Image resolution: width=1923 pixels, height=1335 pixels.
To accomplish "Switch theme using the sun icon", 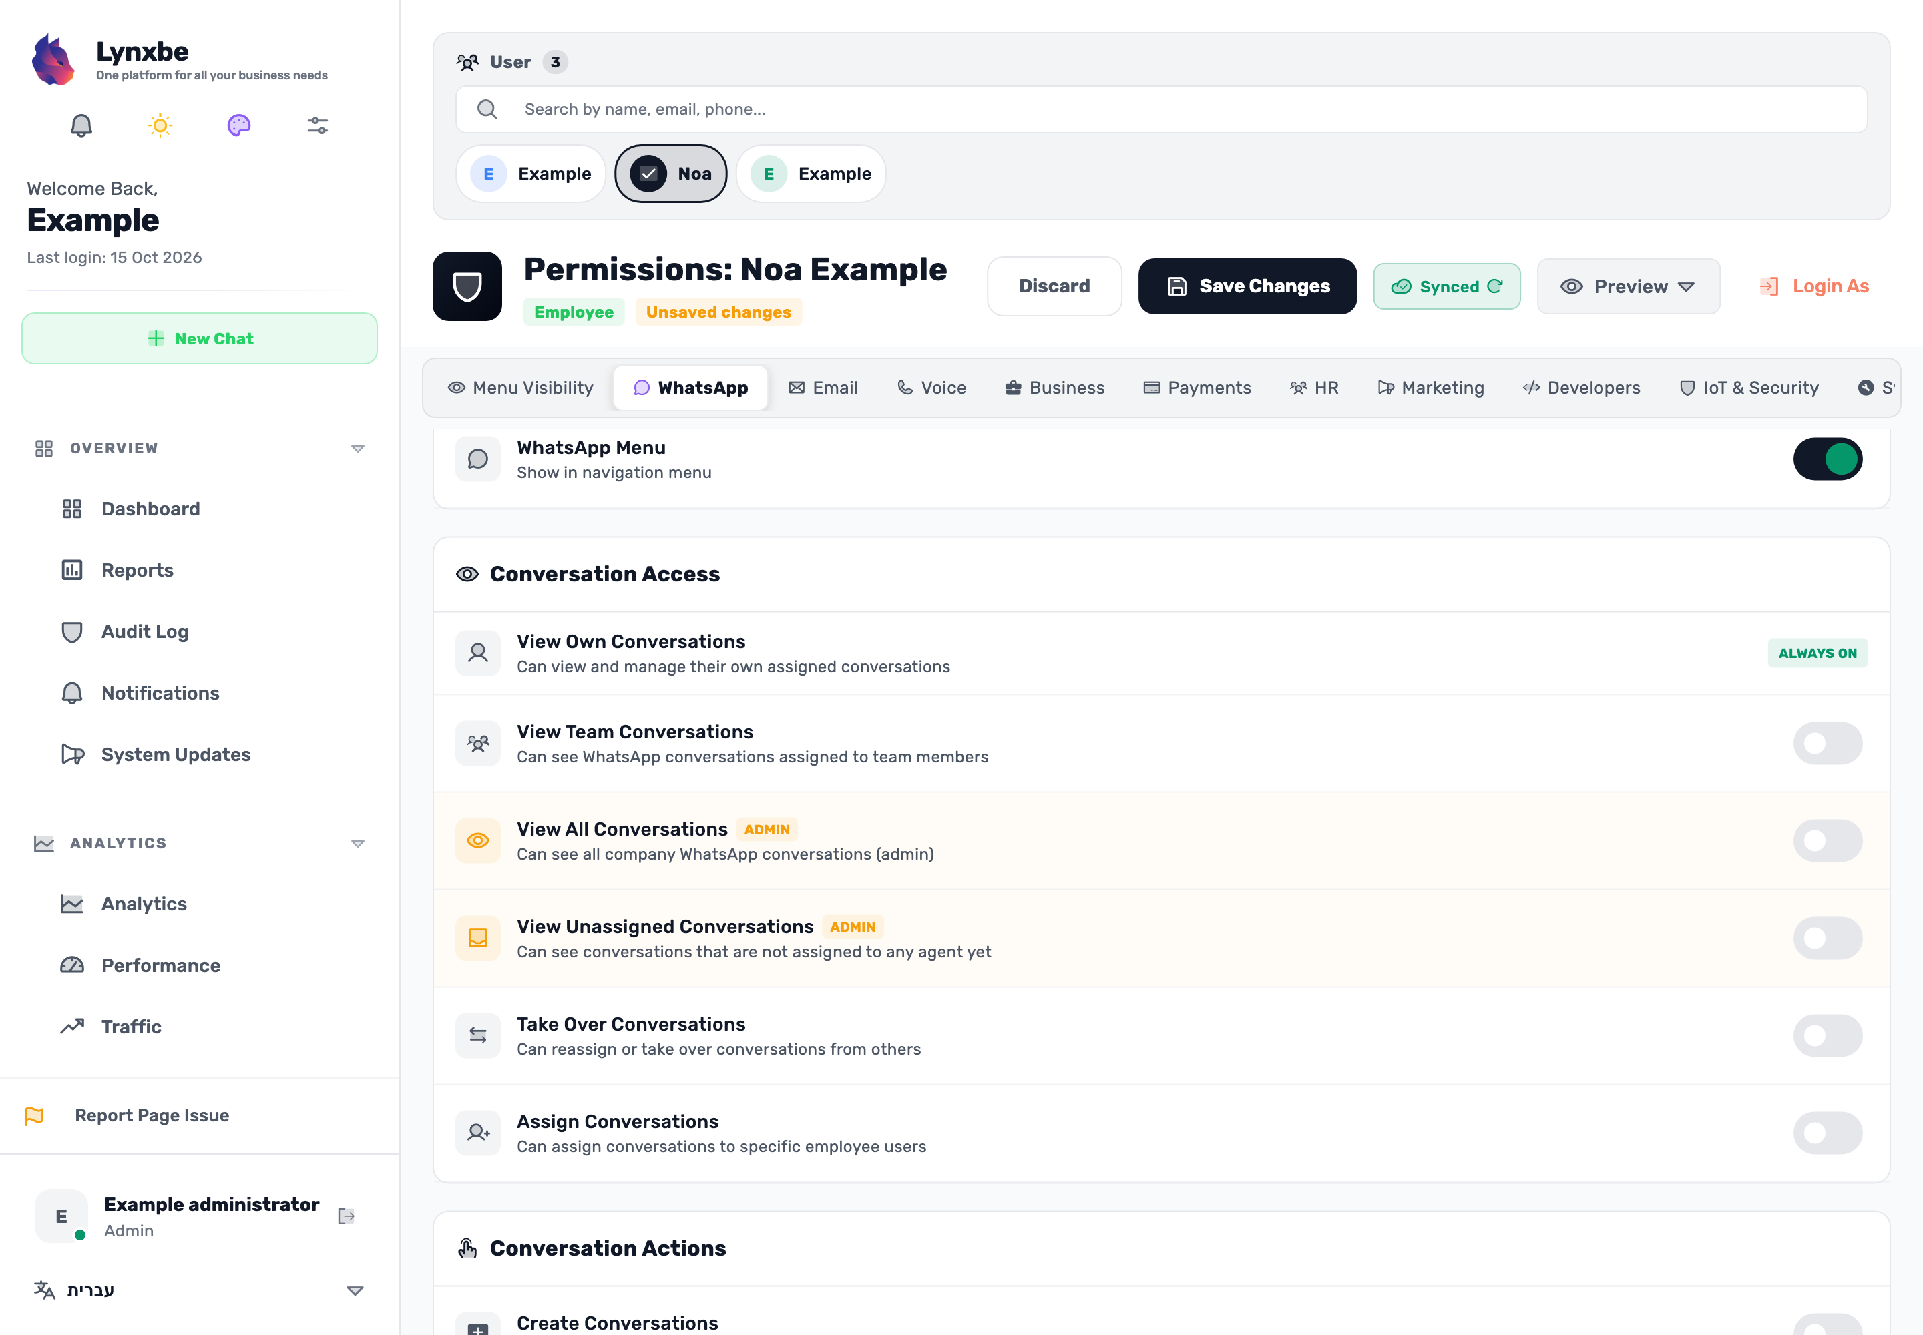I will coord(160,125).
